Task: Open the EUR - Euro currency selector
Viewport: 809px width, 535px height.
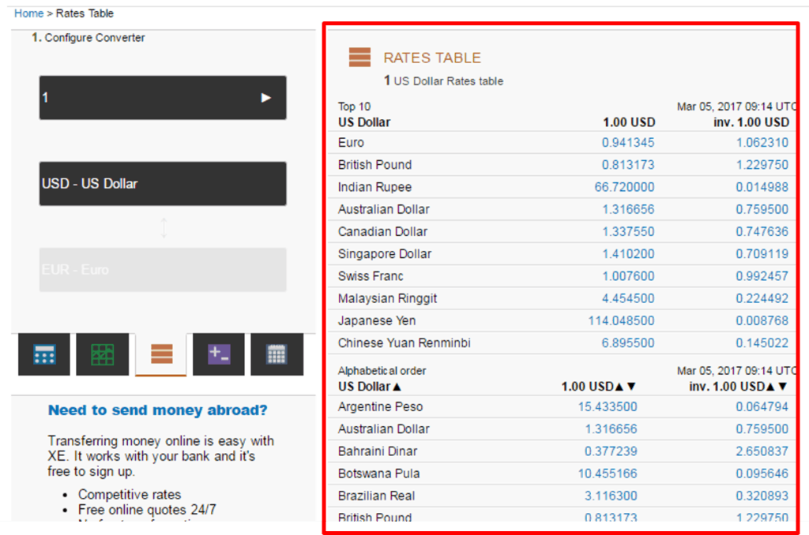Action: tap(163, 270)
